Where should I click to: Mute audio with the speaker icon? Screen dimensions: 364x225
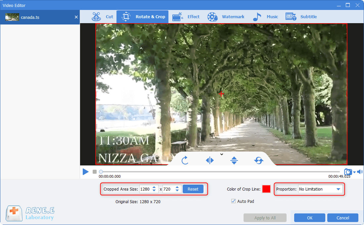tap(360, 172)
